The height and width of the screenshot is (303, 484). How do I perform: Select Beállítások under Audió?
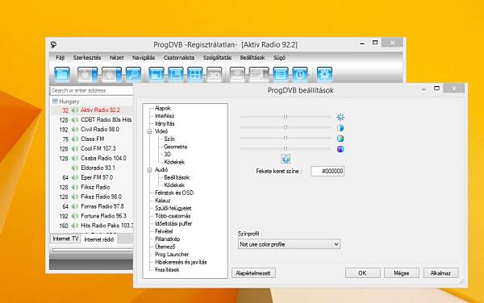(177, 177)
